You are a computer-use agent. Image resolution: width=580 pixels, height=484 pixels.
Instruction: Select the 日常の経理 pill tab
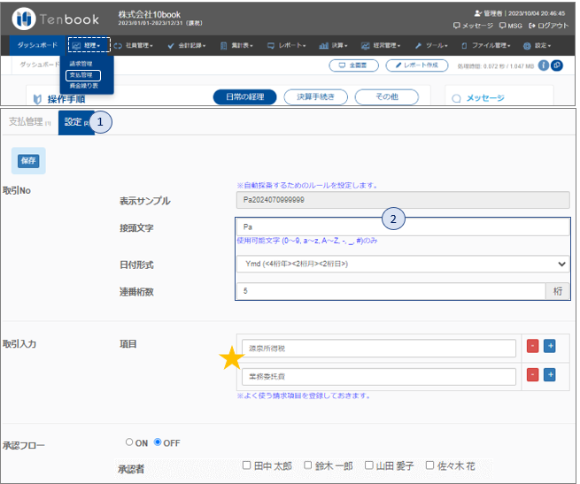click(245, 96)
